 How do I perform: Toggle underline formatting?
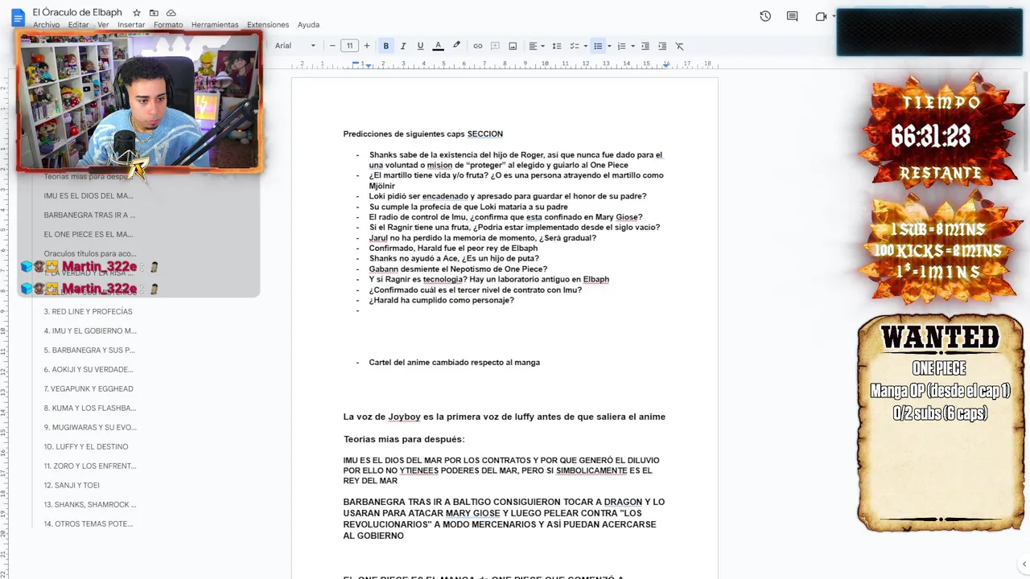pos(420,46)
